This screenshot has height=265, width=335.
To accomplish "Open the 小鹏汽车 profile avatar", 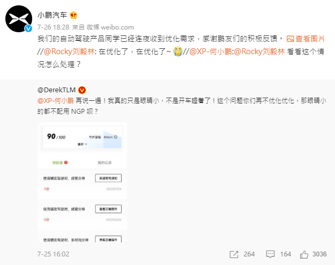I will (19, 19).
